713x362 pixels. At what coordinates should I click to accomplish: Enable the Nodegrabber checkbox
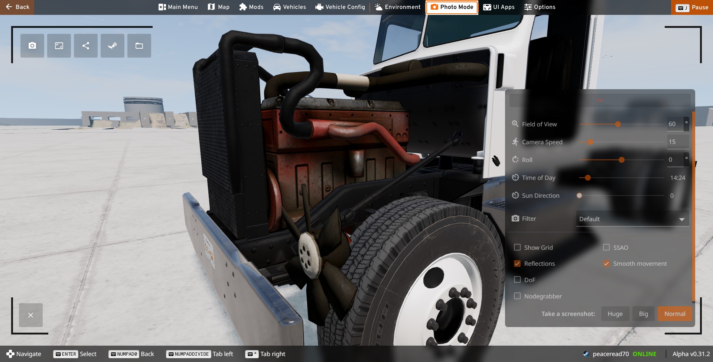tap(517, 296)
